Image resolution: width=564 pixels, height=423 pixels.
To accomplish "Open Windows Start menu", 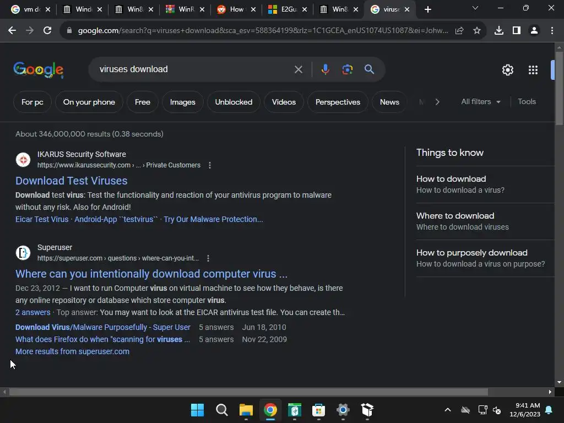I will [x=197, y=410].
